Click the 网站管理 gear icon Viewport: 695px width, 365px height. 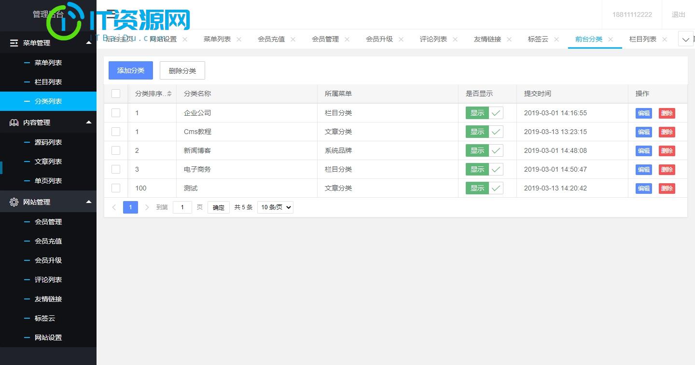(x=14, y=202)
